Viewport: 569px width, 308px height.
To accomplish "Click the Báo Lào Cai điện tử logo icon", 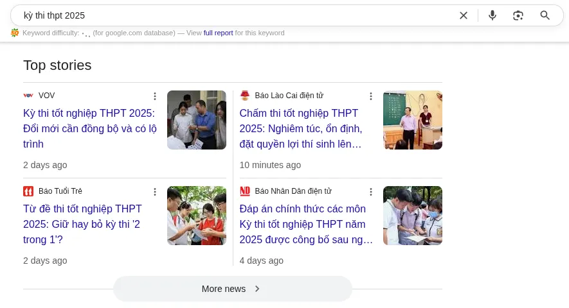I will [x=245, y=96].
